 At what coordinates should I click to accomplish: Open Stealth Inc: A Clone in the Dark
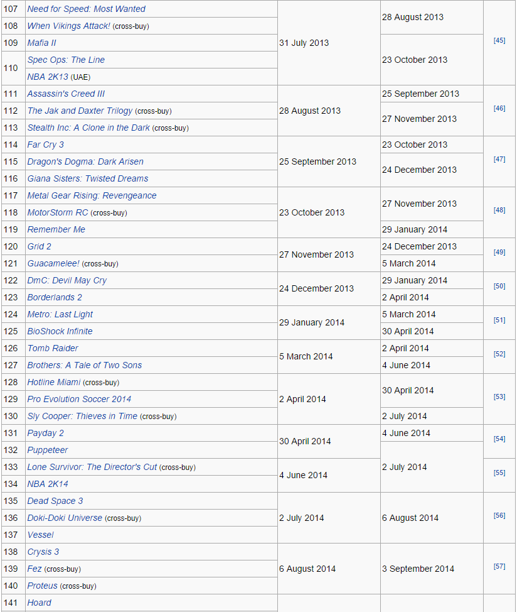coord(88,128)
